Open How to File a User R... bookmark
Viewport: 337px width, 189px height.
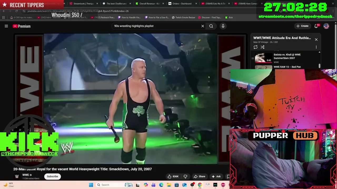[x=157, y=17]
